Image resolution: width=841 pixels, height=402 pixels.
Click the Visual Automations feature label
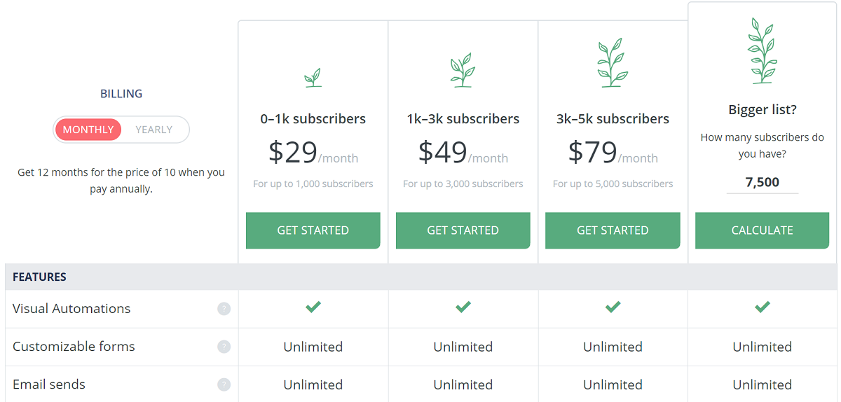click(x=71, y=309)
